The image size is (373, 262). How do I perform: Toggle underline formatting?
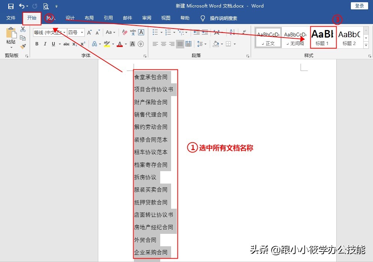coord(53,44)
